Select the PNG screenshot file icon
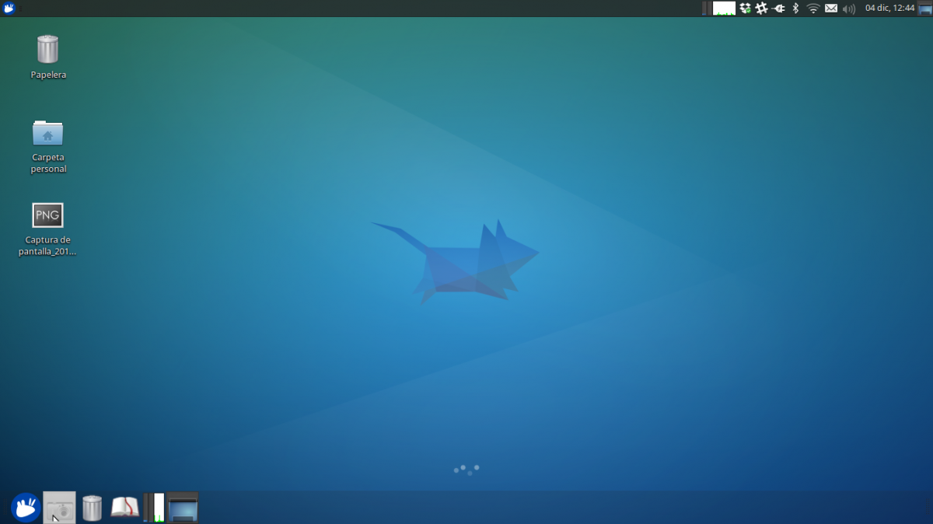 [47, 215]
